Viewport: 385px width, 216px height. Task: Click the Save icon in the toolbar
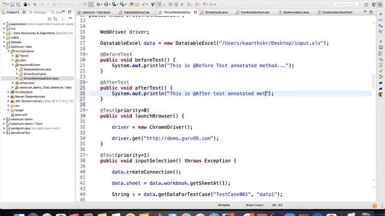[x=12, y=4]
